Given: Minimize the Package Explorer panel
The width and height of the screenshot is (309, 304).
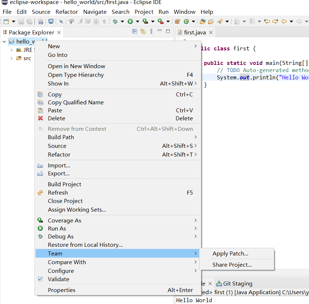Looking at the screenshot, I should point(160,30).
